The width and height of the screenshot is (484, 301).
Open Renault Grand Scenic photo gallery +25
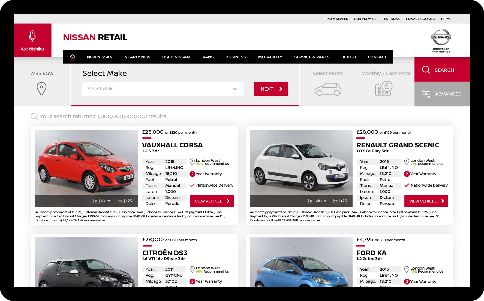tap(340, 201)
